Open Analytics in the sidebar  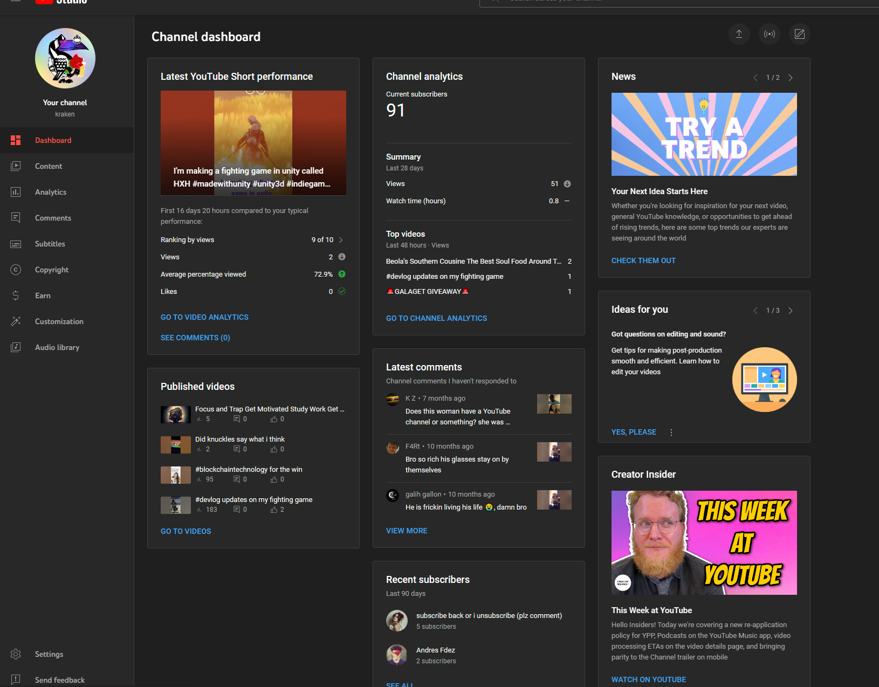click(67, 192)
